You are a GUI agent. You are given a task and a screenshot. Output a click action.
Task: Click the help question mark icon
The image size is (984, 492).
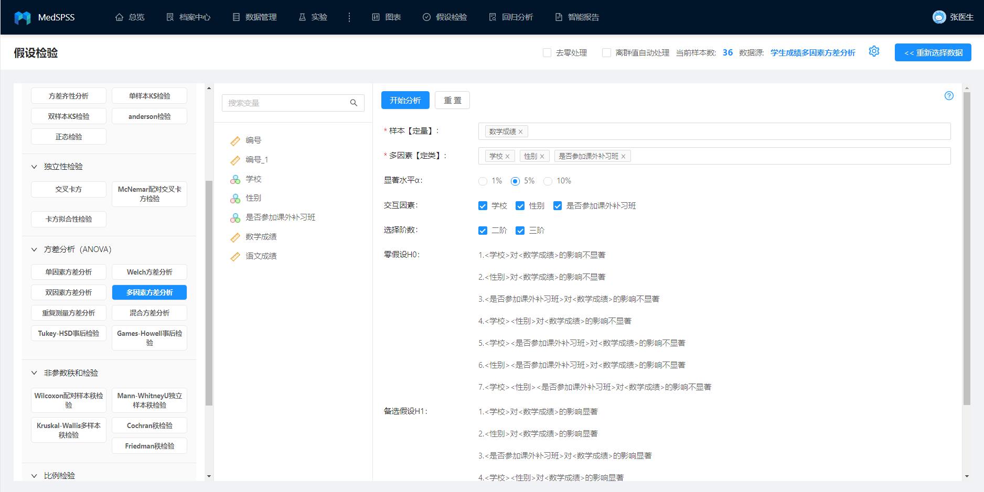[949, 95]
